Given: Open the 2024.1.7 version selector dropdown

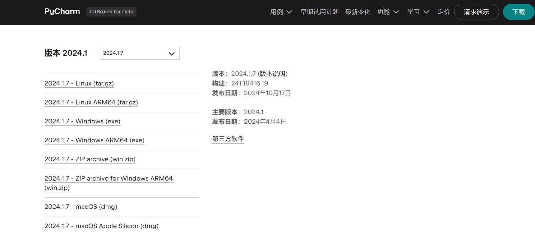Looking at the screenshot, I should 140,53.
